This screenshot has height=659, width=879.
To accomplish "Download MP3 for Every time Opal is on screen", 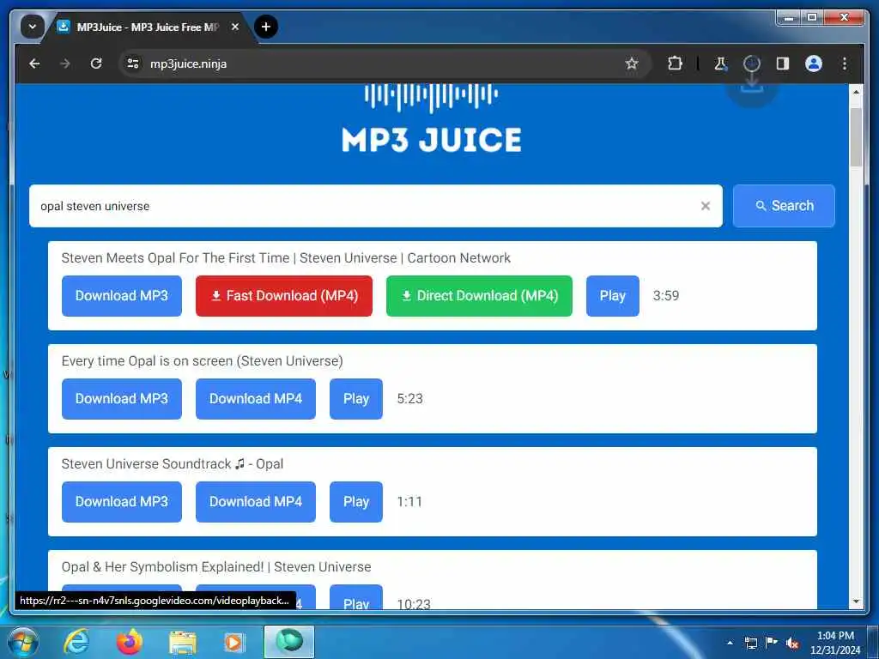I will [122, 399].
